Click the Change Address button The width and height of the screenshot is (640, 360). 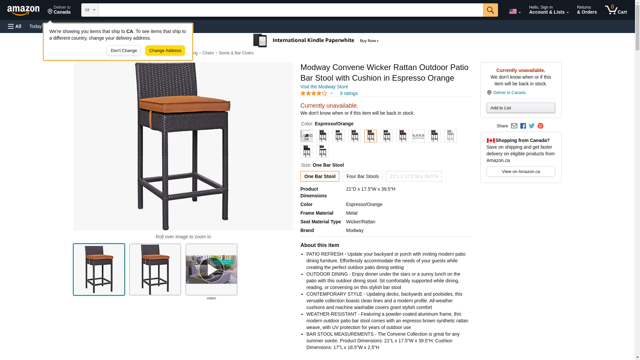click(165, 51)
